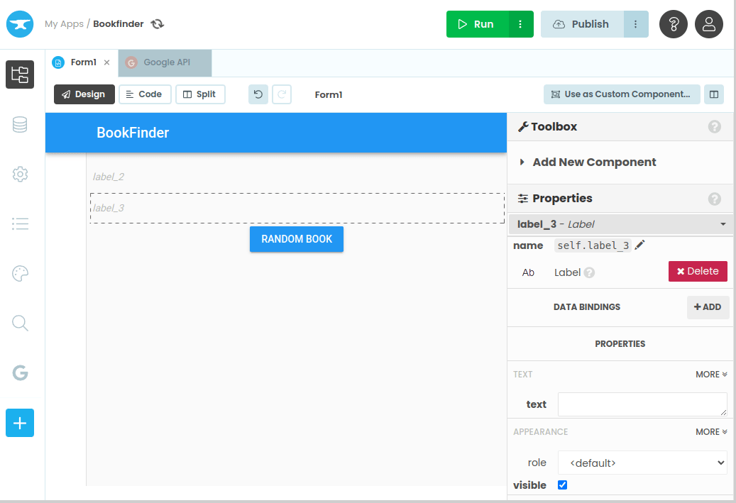Uncheck the visible checkbox
Image resolution: width=736 pixels, height=503 pixels.
[x=562, y=485]
